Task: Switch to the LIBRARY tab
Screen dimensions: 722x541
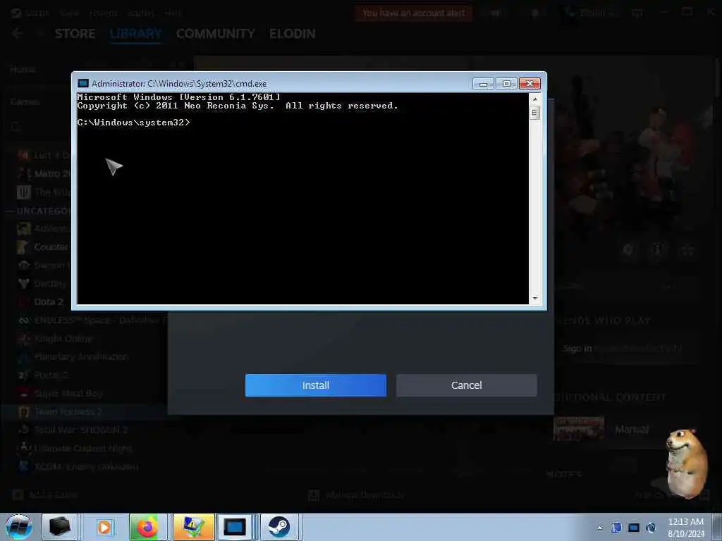Action: pyautogui.click(x=136, y=34)
